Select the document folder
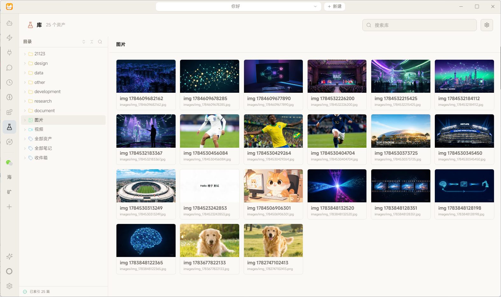The width and height of the screenshot is (501, 297). [63, 111]
